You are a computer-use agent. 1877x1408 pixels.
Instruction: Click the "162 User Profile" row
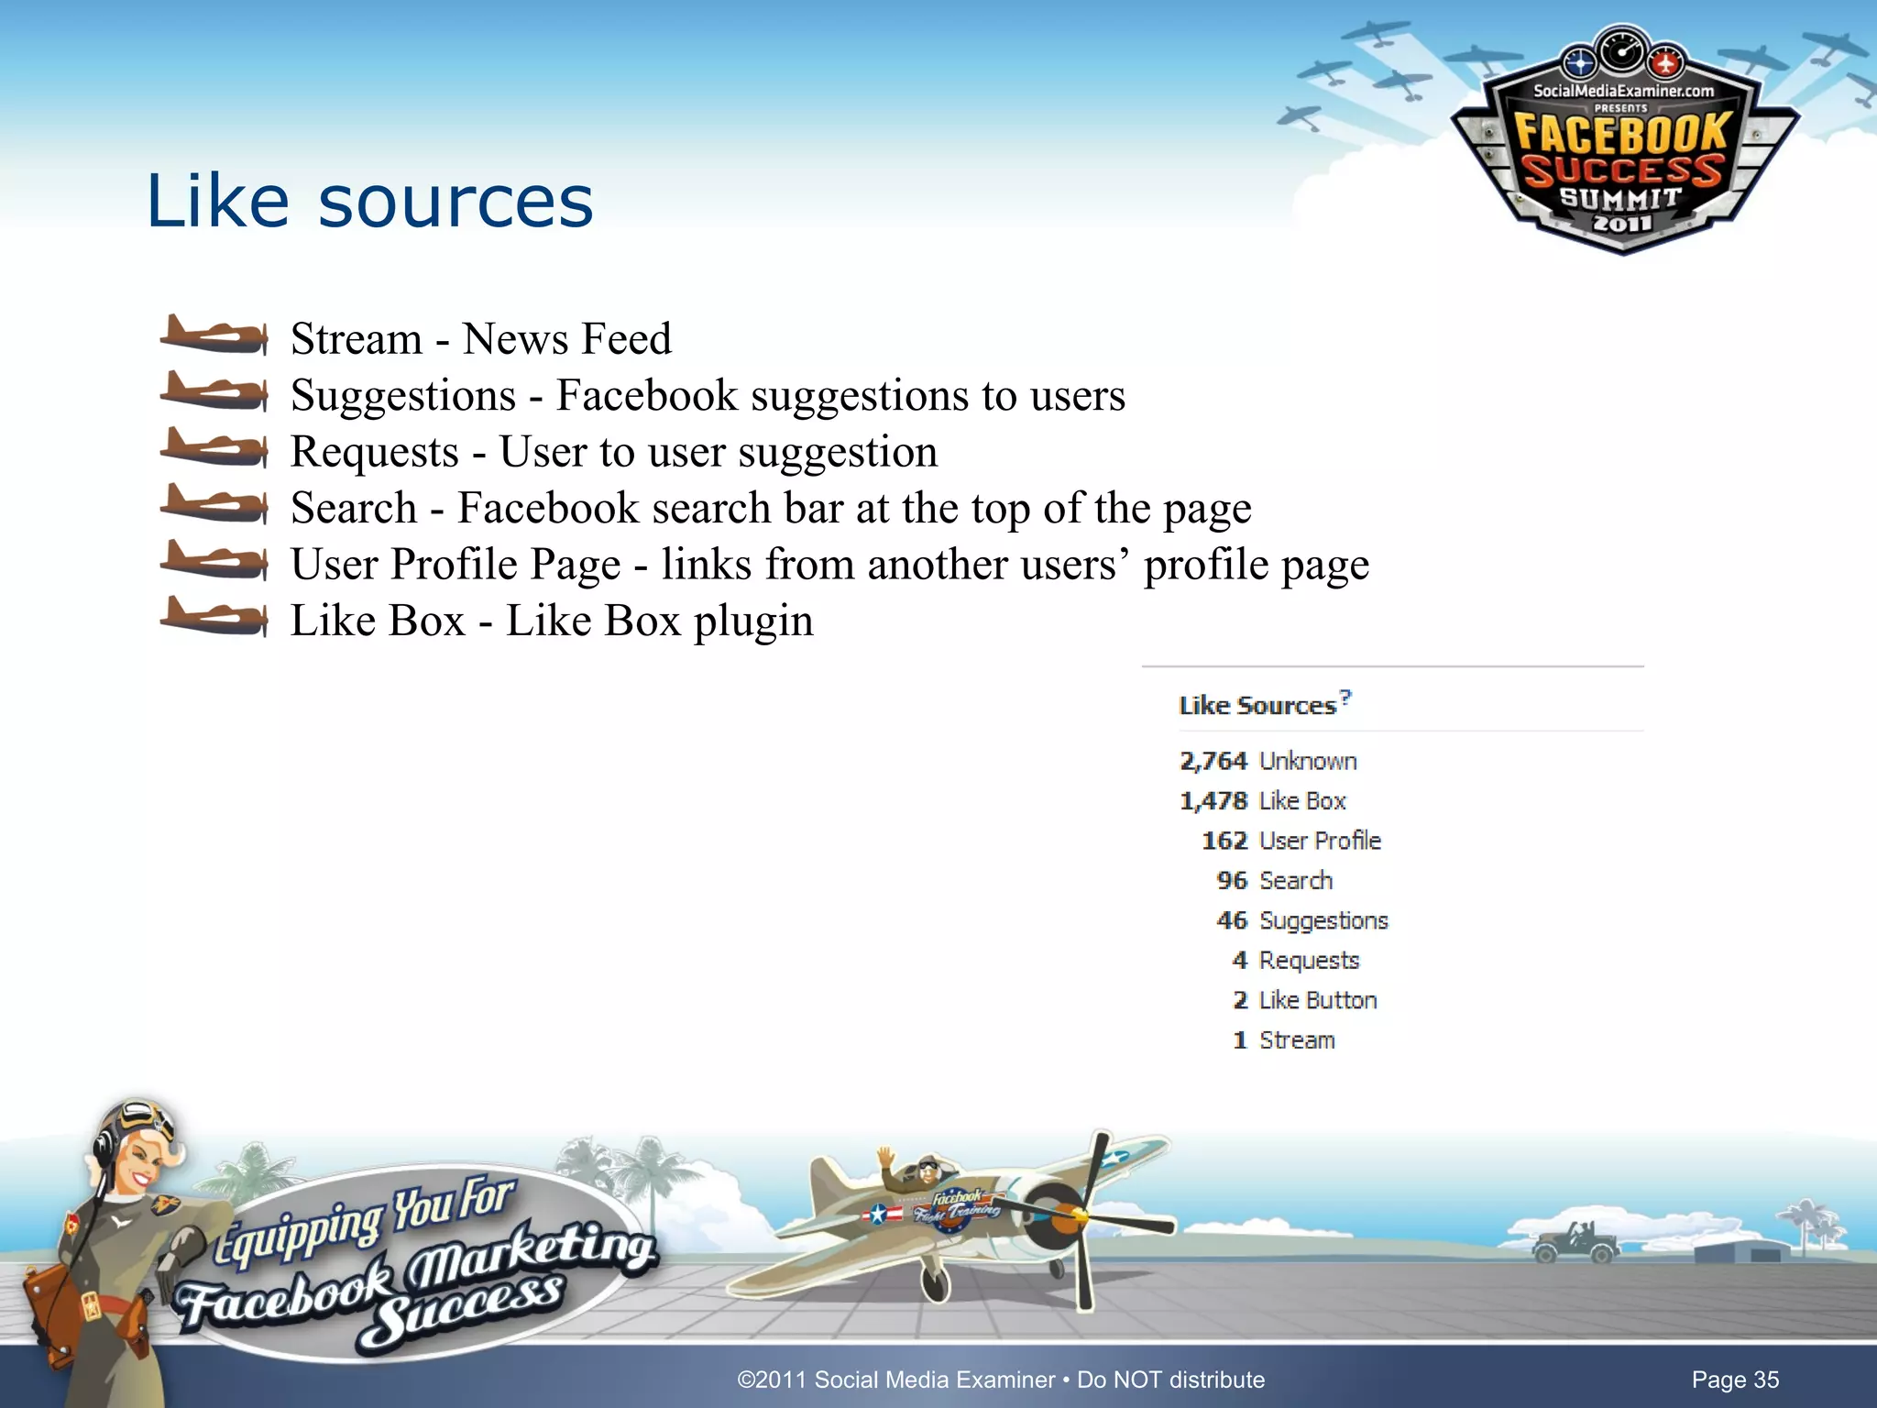pyautogui.click(x=1290, y=841)
